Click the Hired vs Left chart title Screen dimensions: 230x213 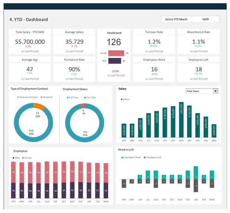pyautogui.click(x=126, y=149)
